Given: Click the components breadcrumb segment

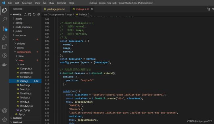Looking at the screenshot, I should [57, 14].
